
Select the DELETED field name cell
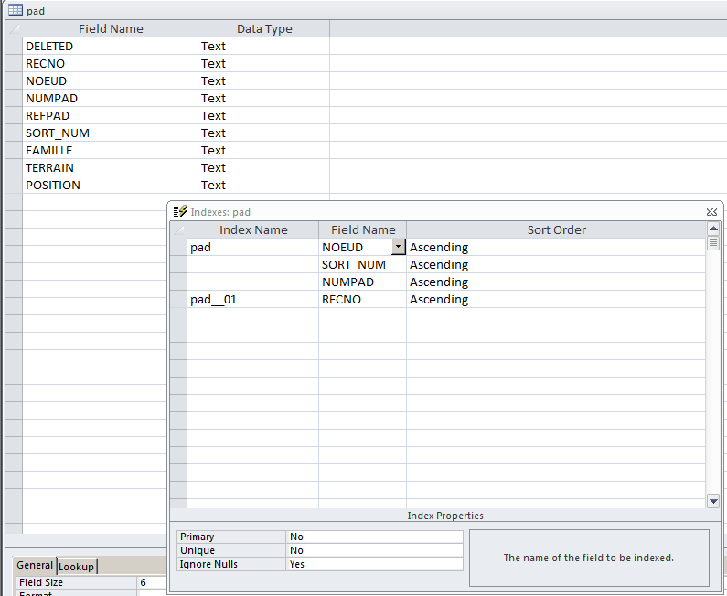(x=110, y=47)
